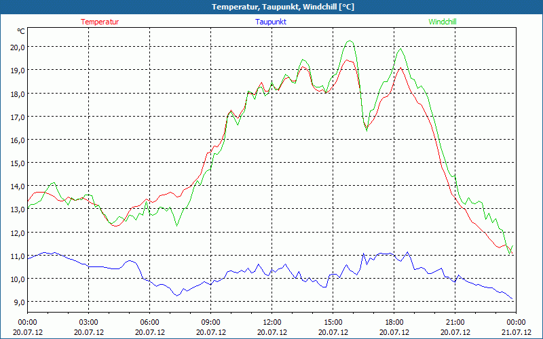Click the blue Taupunkt legend label
The image size is (543, 339).
pos(271,22)
